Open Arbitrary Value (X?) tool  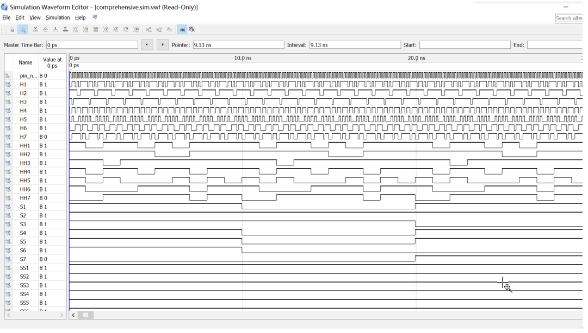coord(126,29)
